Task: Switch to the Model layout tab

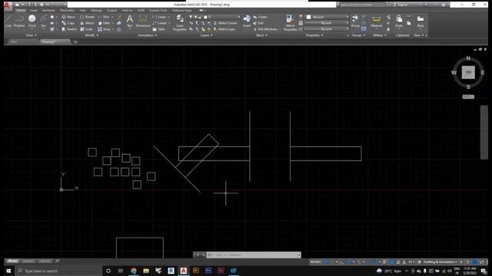Action: point(13,261)
